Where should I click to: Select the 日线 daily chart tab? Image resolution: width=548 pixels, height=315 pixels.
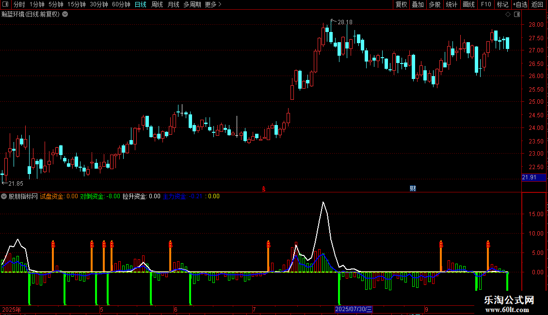(x=141, y=4)
